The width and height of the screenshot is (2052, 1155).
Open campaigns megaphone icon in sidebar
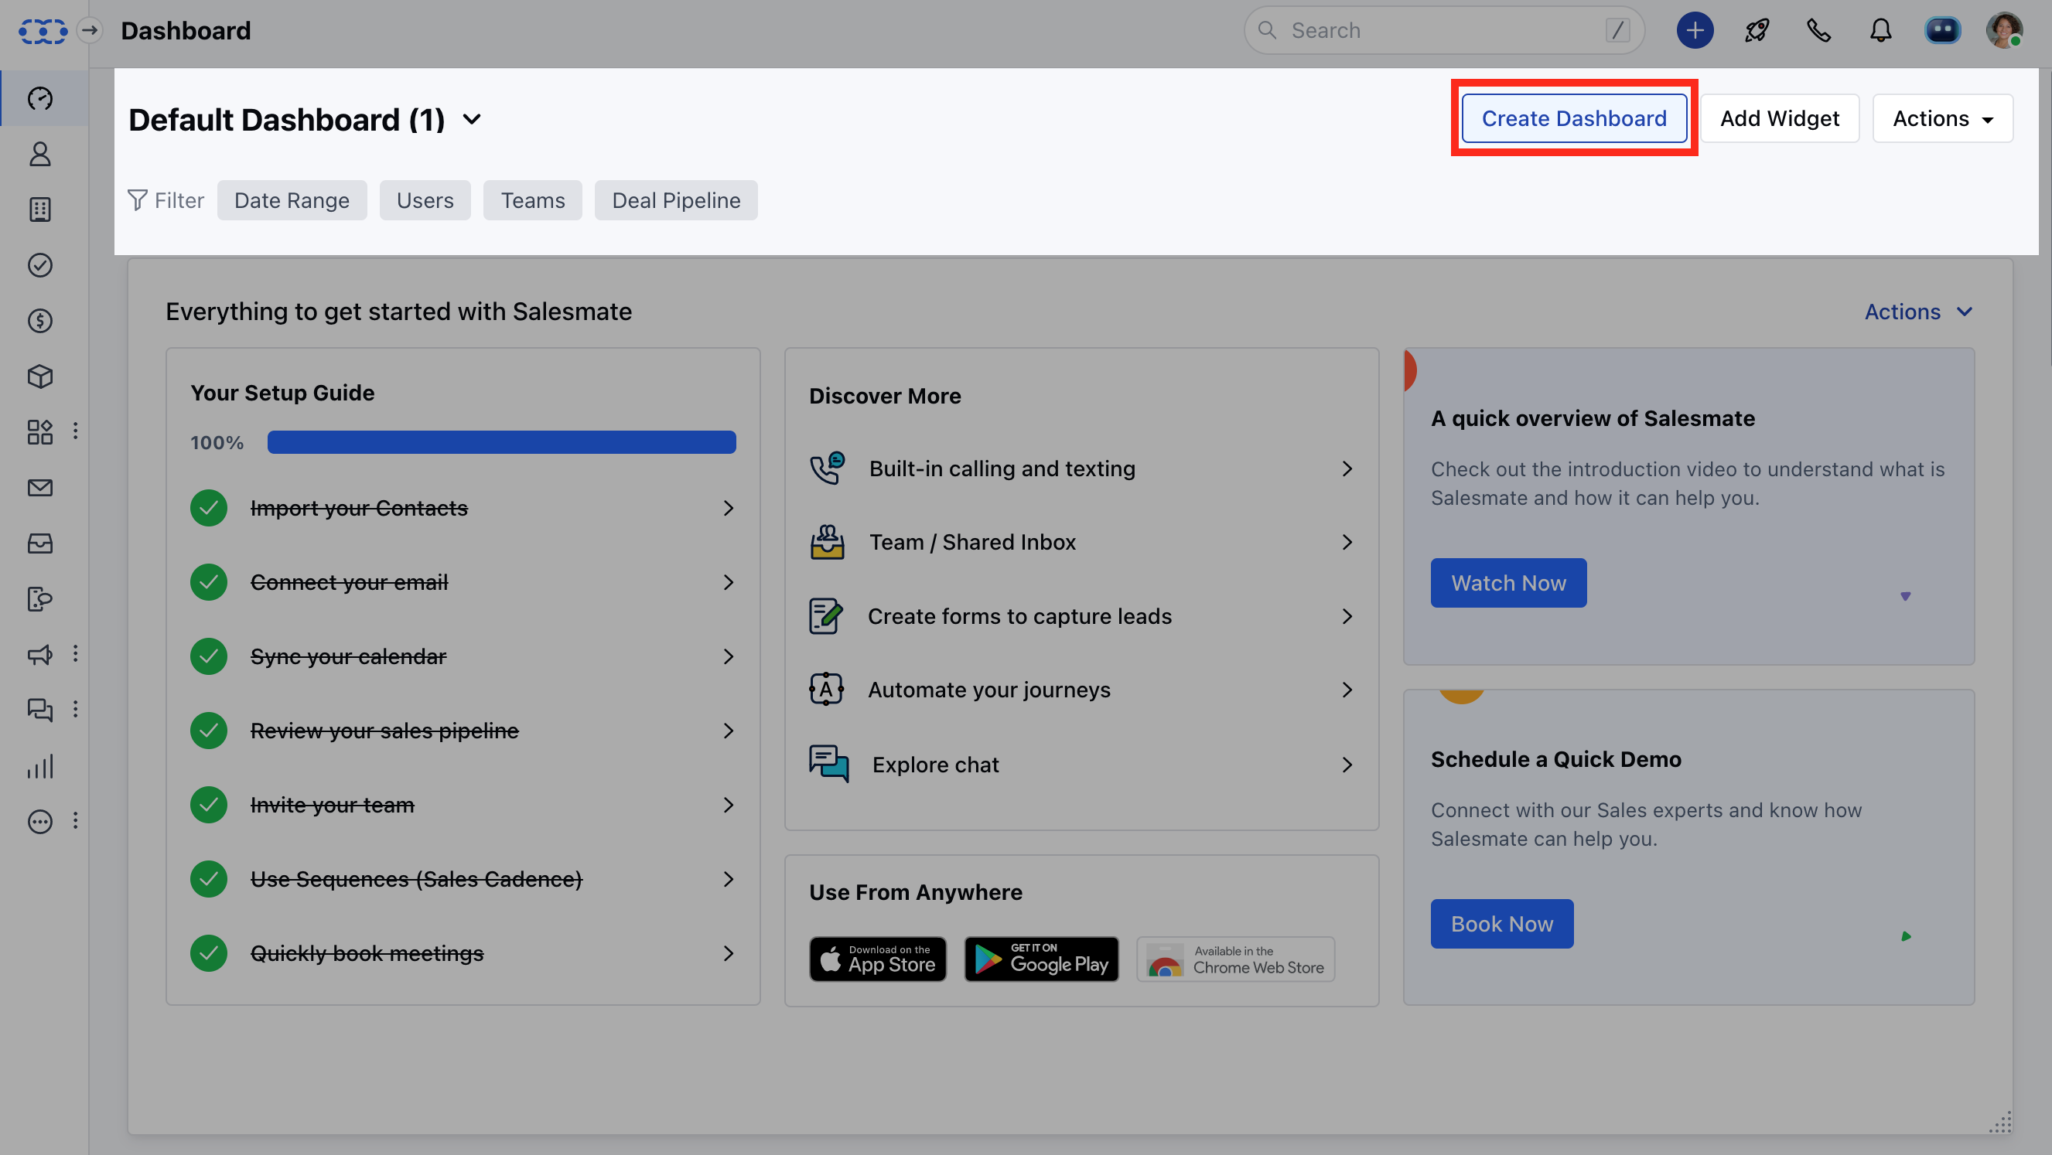tap(39, 654)
